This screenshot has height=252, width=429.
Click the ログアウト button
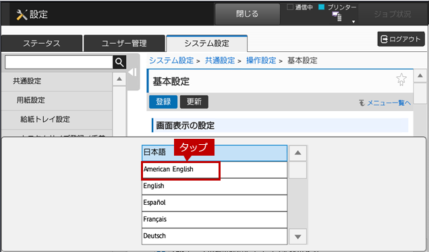pos(401,39)
